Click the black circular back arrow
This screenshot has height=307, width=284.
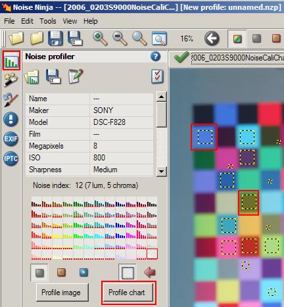point(212,39)
